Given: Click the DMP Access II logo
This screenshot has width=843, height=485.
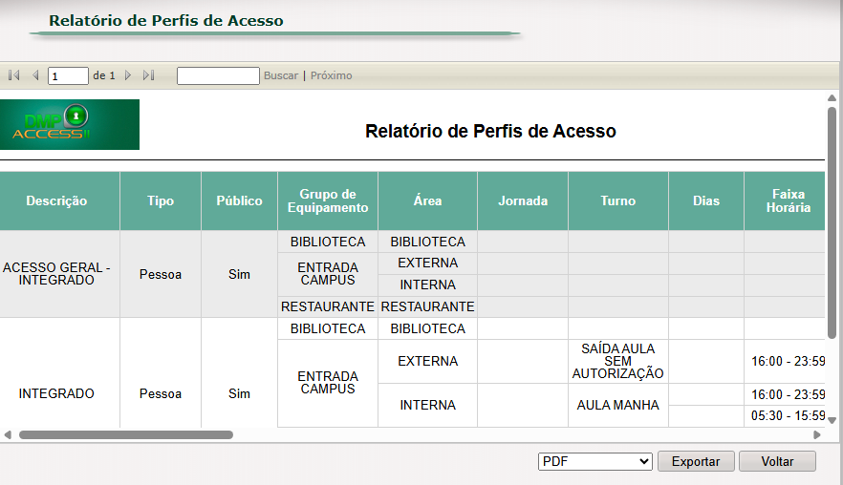Looking at the screenshot, I should pos(70,124).
